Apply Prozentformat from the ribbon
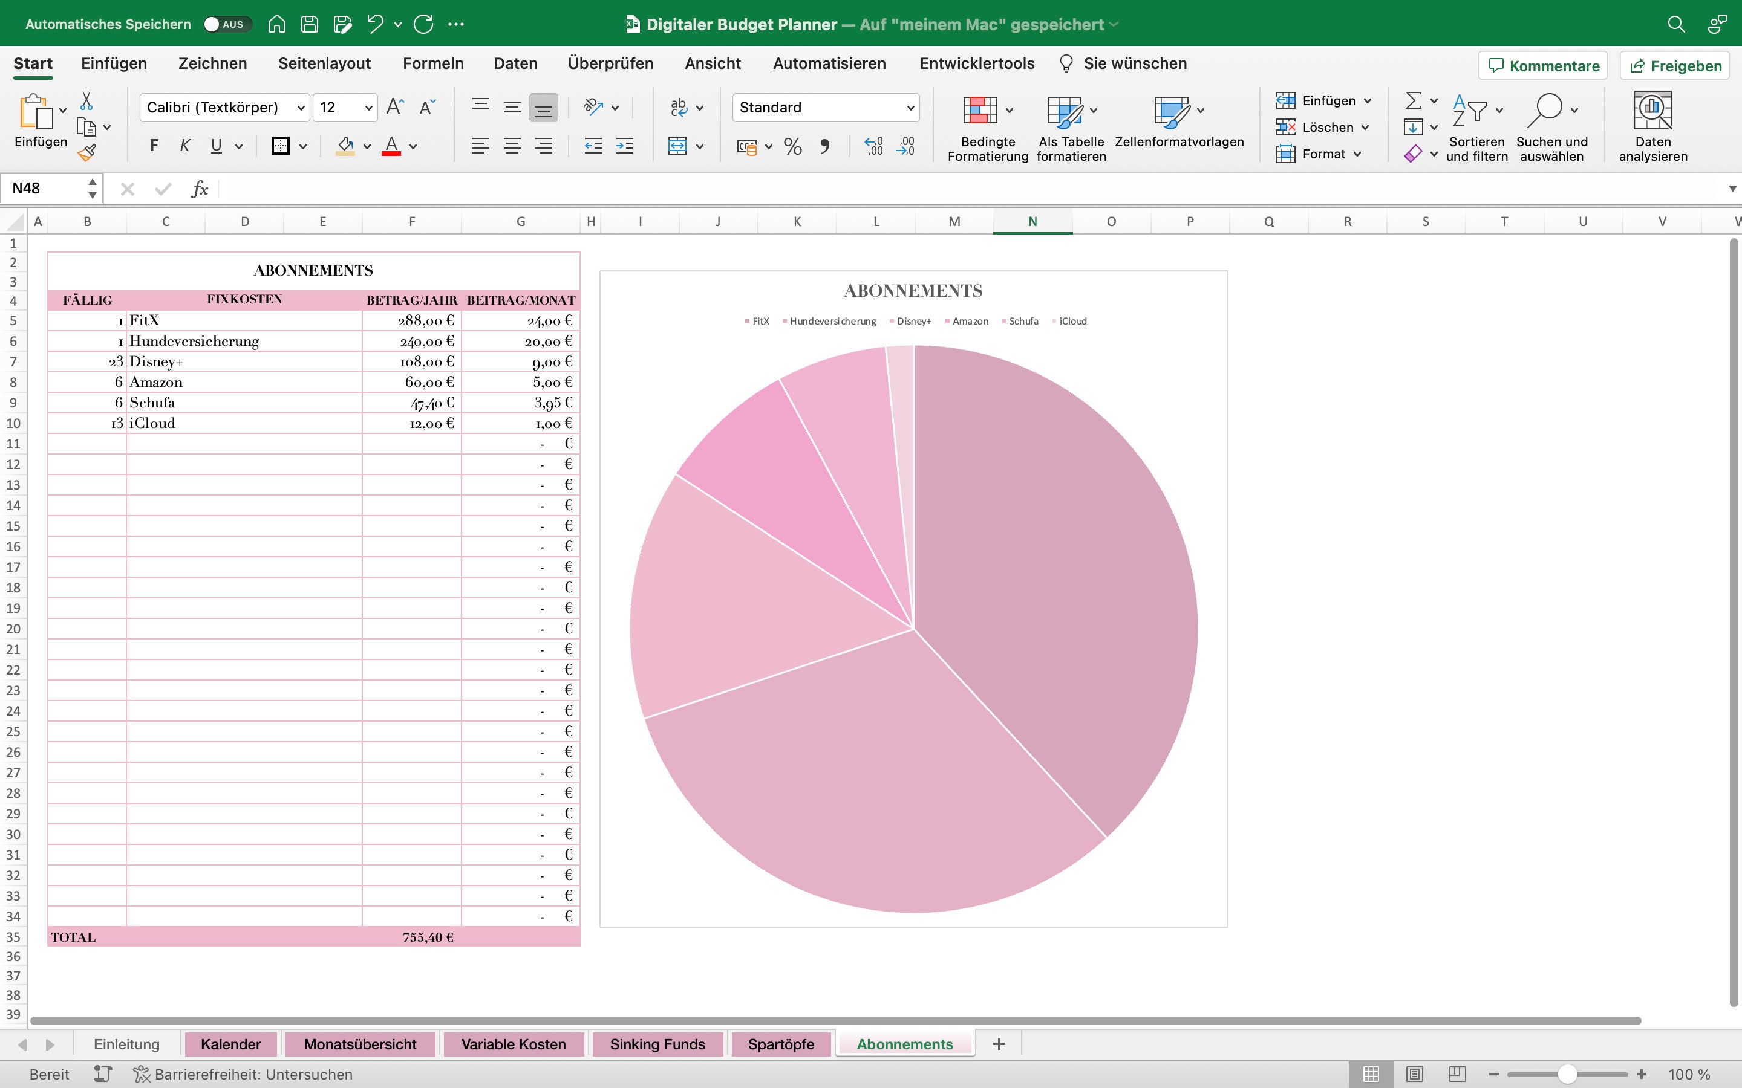Screen dimensions: 1742x1088 (792, 146)
